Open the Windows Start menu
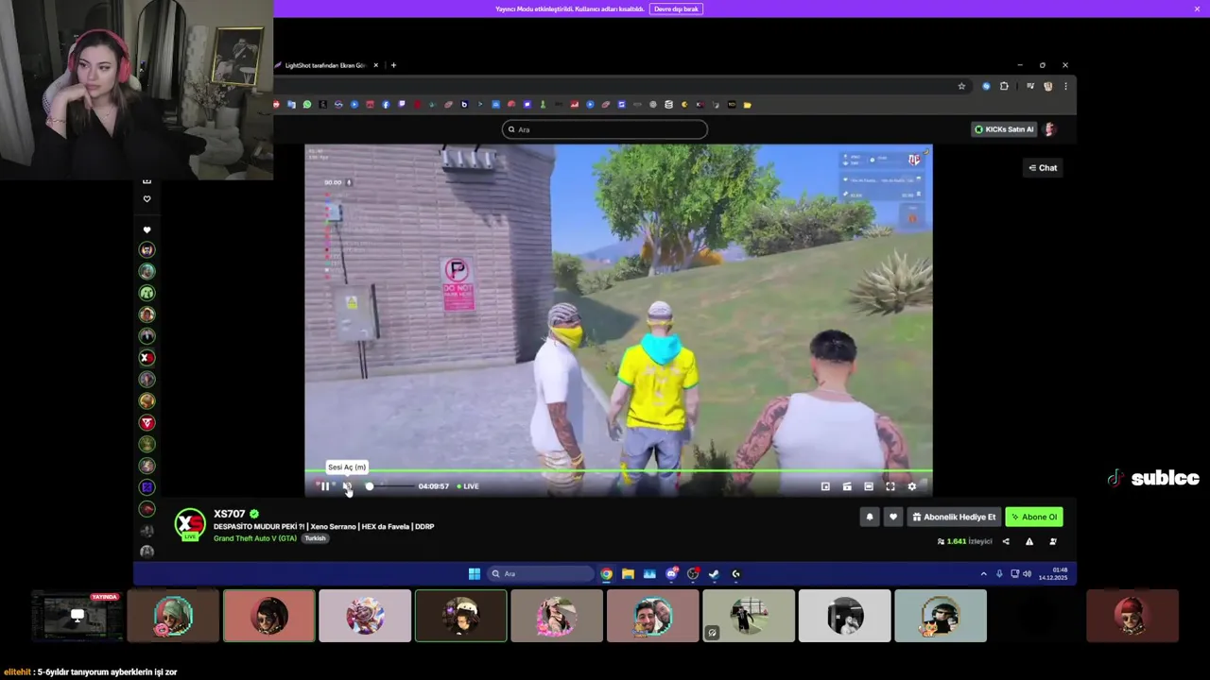This screenshot has width=1210, height=680. 475,573
